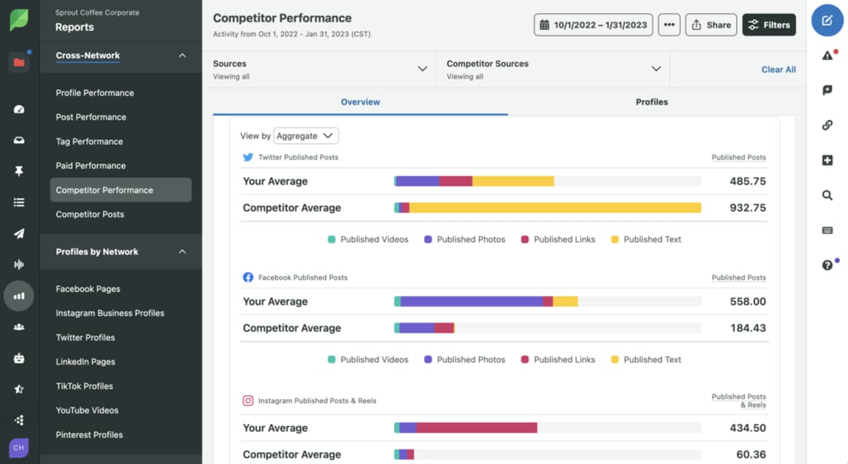The image size is (848, 464).
Task: Switch to the Profiles tab
Action: [x=651, y=102]
